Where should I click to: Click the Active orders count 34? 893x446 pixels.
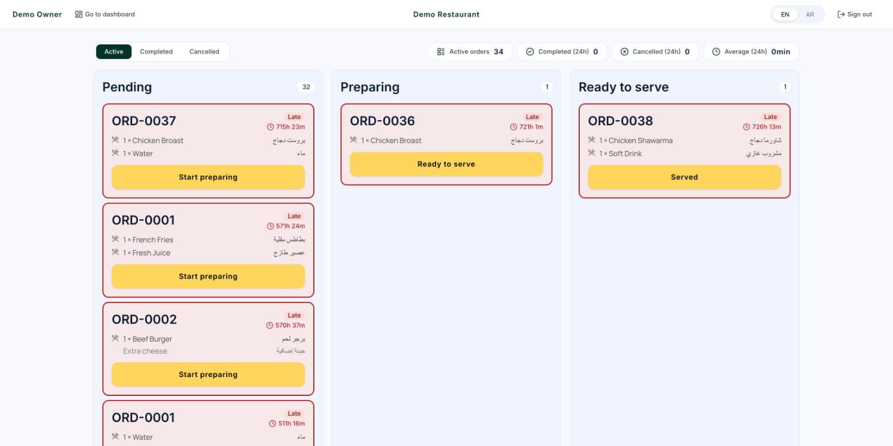coord(498,52)
